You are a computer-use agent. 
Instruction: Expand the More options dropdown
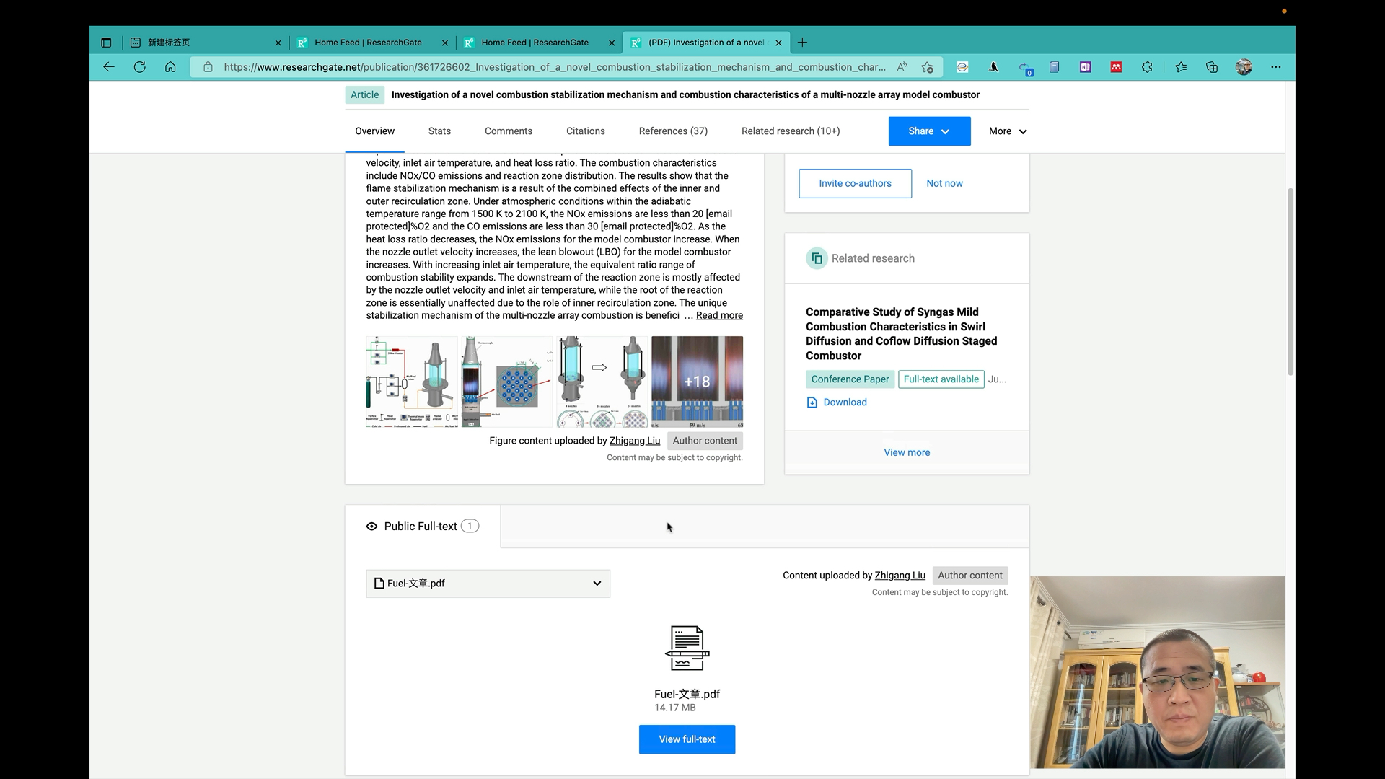tap(1008, 131)
